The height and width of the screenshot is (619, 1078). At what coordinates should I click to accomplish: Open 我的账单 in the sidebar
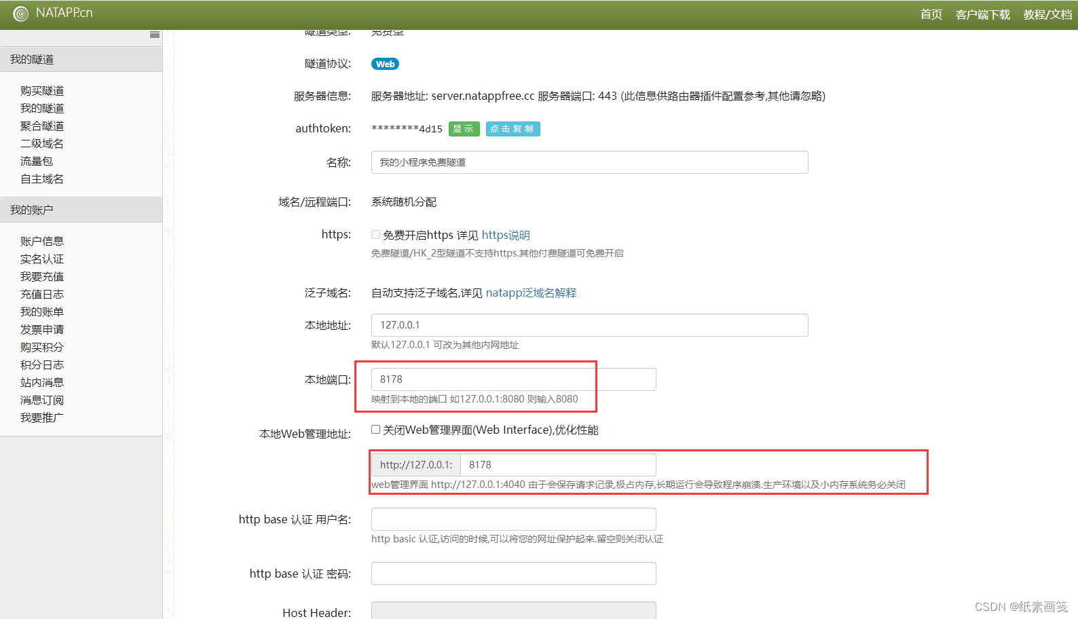click(42, 312)
